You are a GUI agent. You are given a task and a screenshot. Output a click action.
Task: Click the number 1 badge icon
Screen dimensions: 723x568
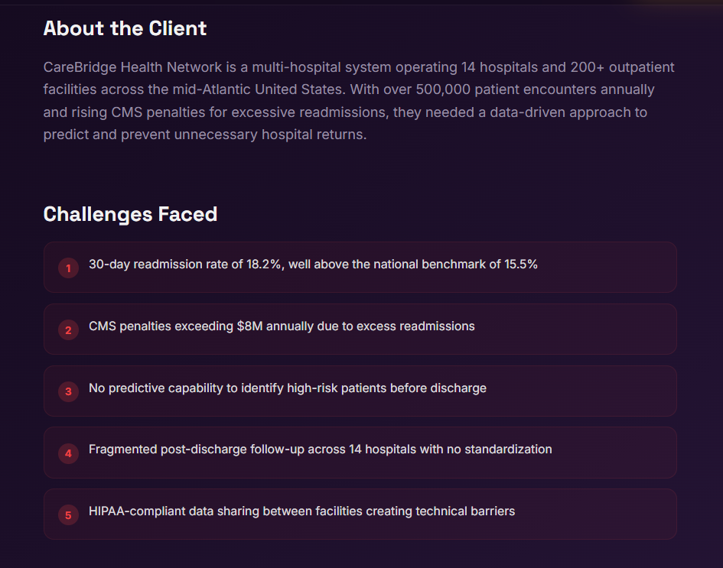point(68,268)
